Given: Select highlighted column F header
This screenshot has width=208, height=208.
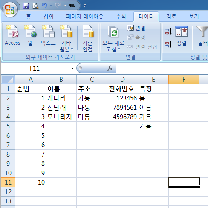Looking at the screenshot, I should click(184, 80).
